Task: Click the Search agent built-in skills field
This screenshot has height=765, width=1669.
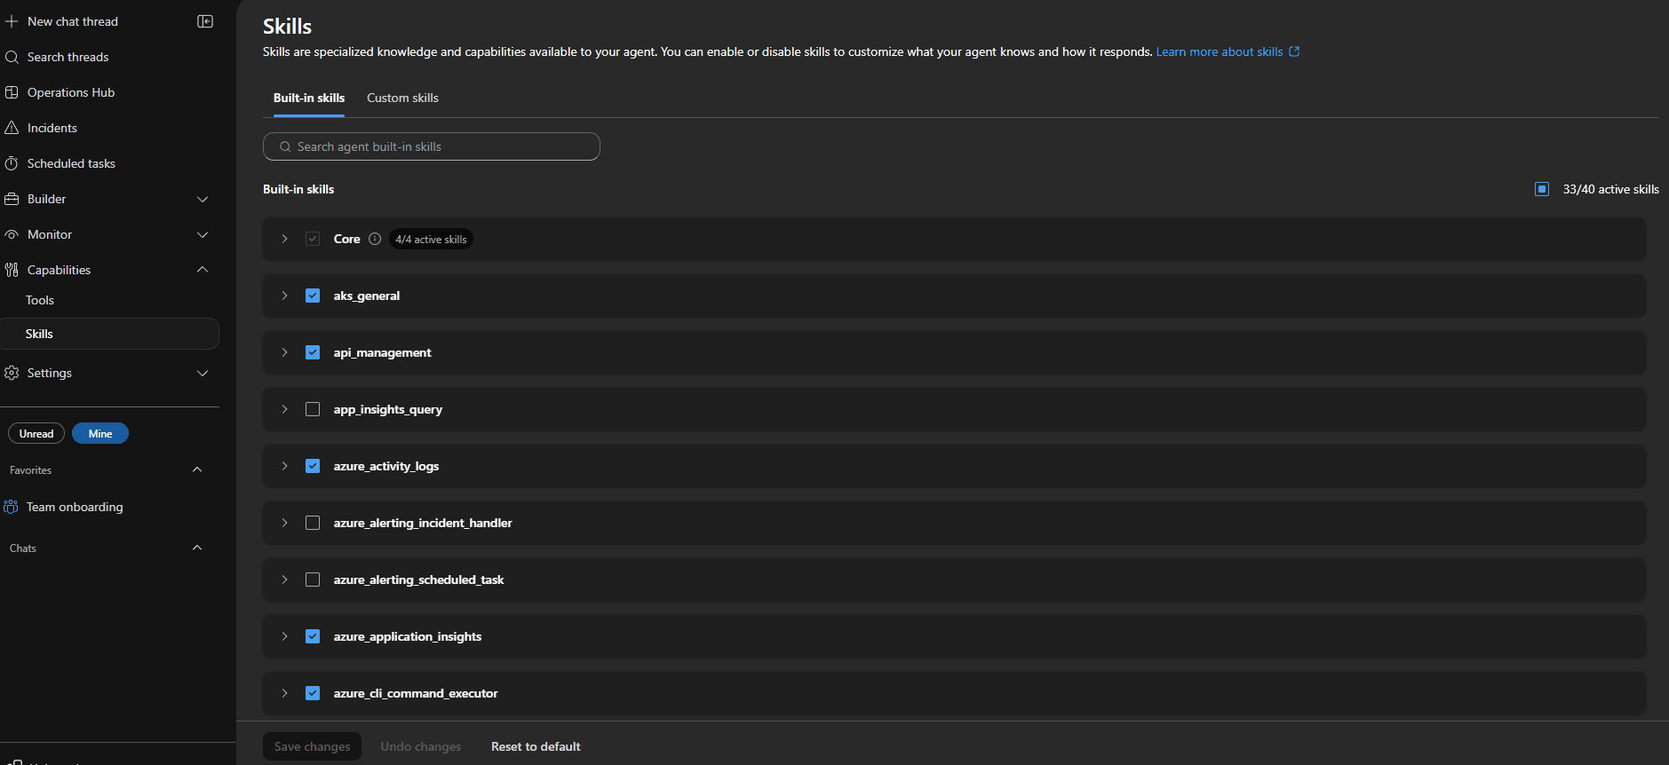Action: [x=432, y=146]
